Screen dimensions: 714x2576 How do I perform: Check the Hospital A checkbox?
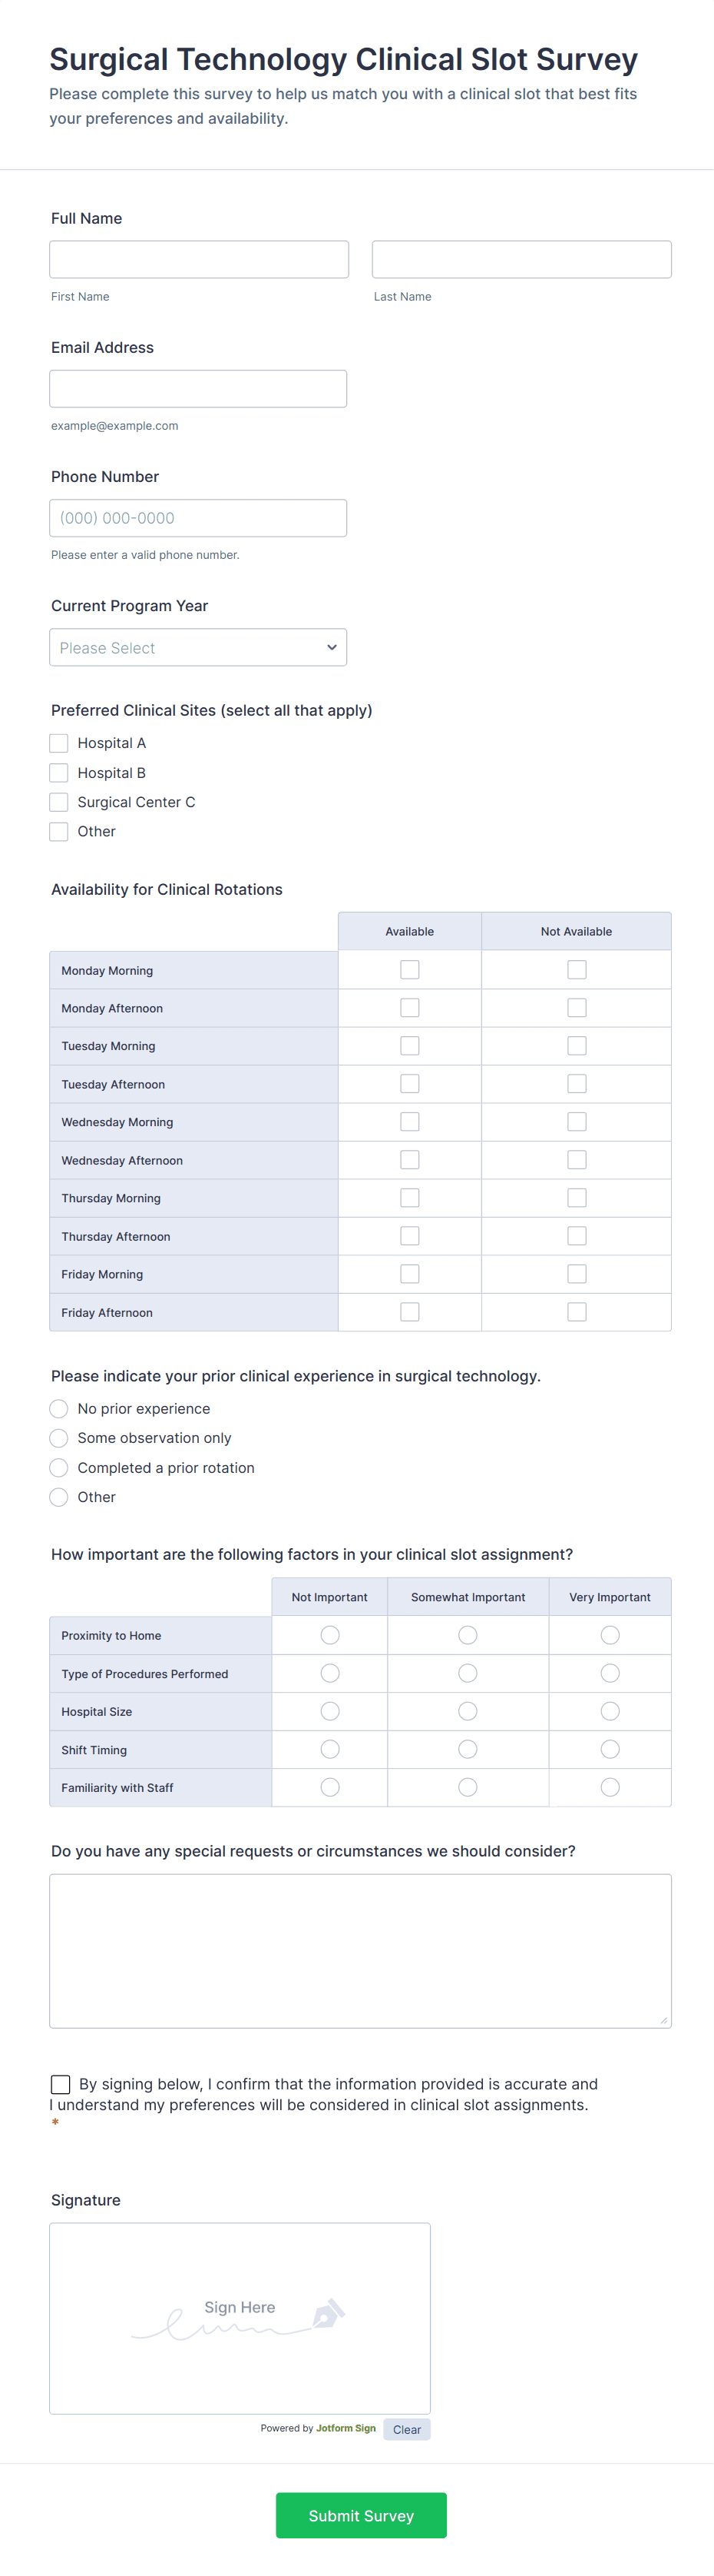tap(59, 743)
